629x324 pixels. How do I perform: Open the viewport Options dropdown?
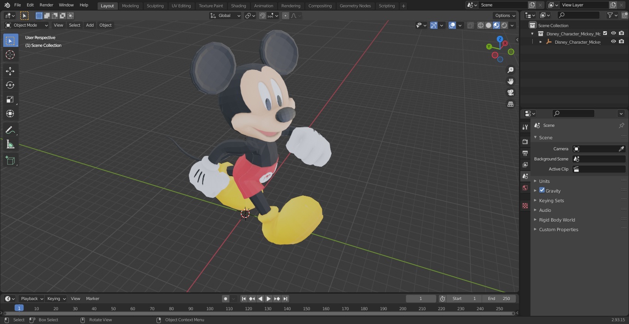point(505,16)
